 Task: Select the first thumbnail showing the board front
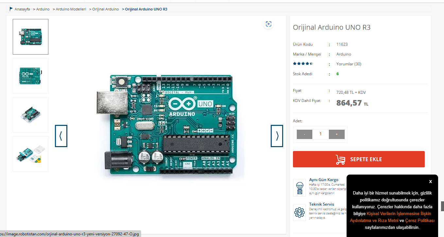point(30,37)
